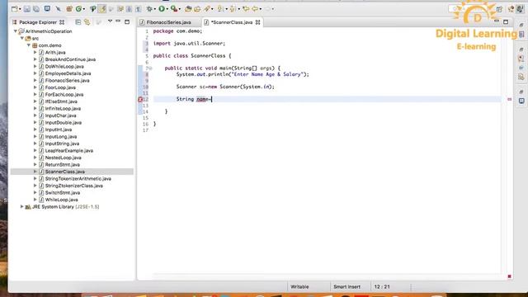
Task: Click the New Java Class green icon
Action: pos(79,9)
